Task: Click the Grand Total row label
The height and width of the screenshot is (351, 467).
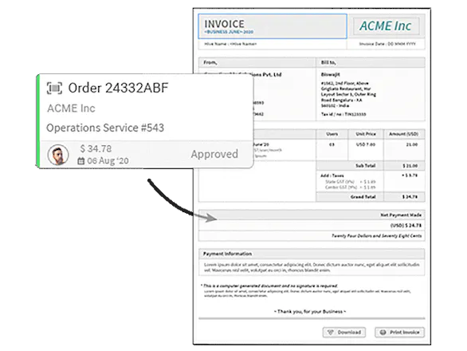Action: (363, 197)
